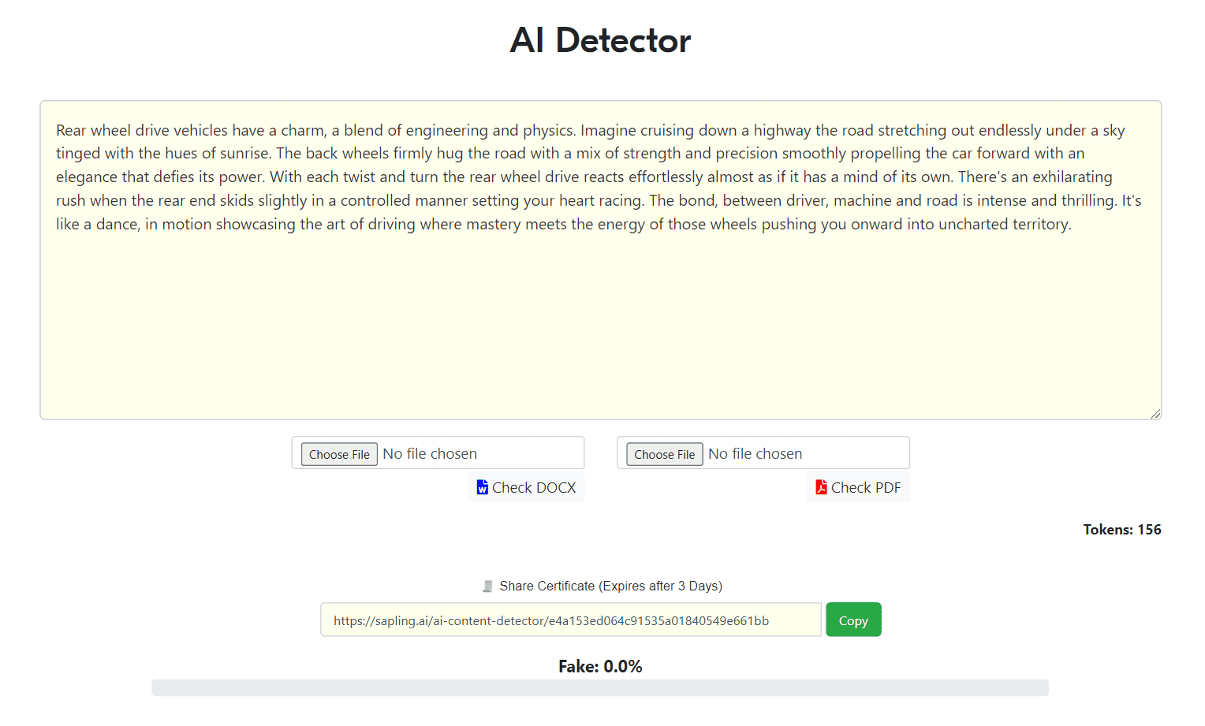Click 'No file chosen' beside Check PDF
Screen dimensions: 1205x726
[755, 454]
